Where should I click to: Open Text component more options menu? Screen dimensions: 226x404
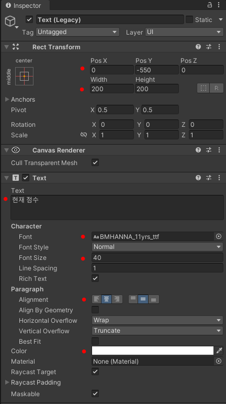tap(219, 178)
